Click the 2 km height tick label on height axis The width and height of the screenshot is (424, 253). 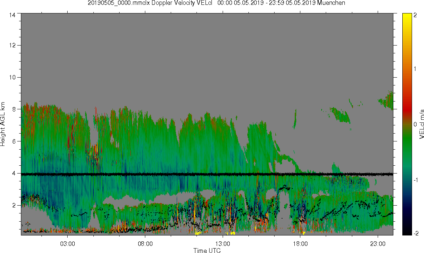[14, 206]
